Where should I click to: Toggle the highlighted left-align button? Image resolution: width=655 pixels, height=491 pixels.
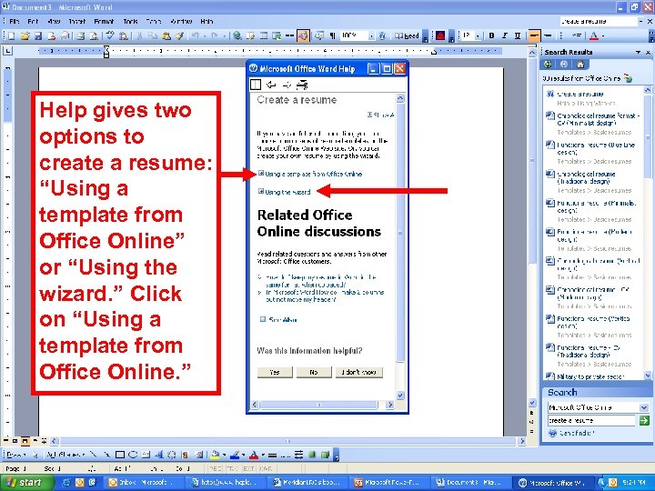coord(534,35)
